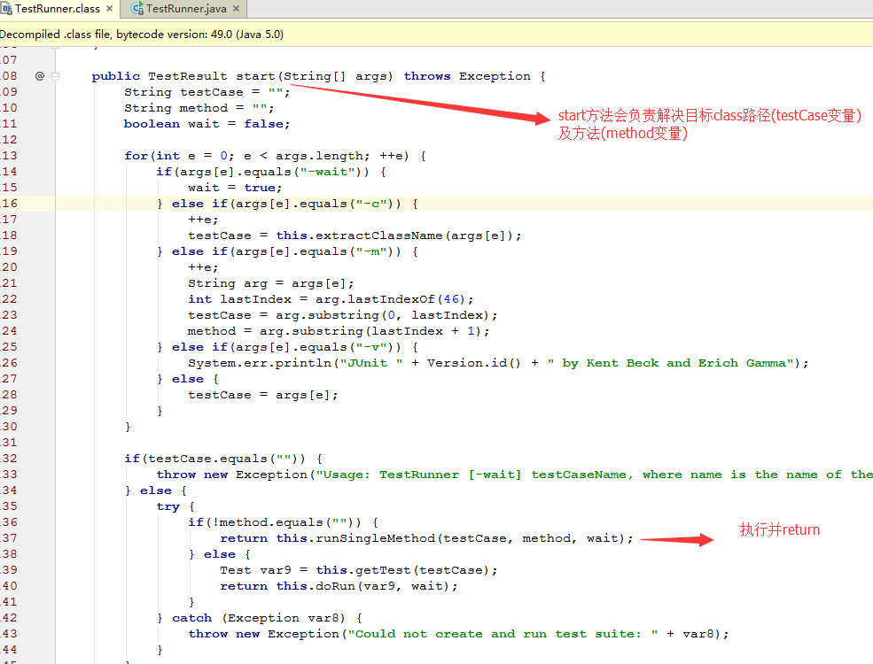Click the "-v" string literal
This screenshot has width=873, height=664.
[371, 347]
